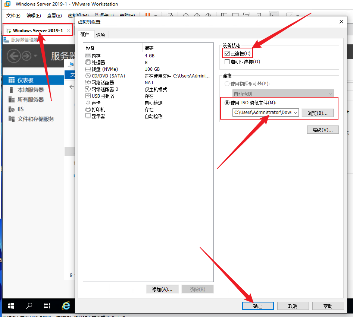Select the 声卡 sound card row
This screenshot has width=353, height=317.
[x=148, y=103]
